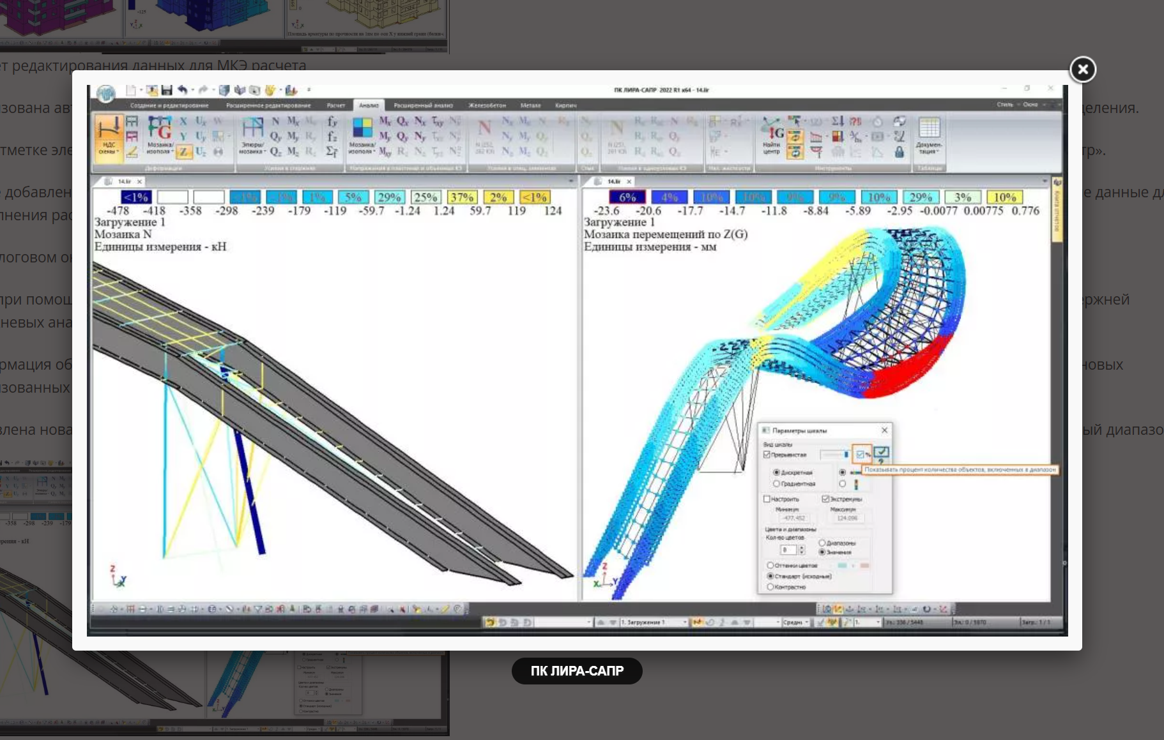Viewport: 1164px width, 740px height.
Task: Click the yellow 37% scale color swatch
Action: pos(462,197)
